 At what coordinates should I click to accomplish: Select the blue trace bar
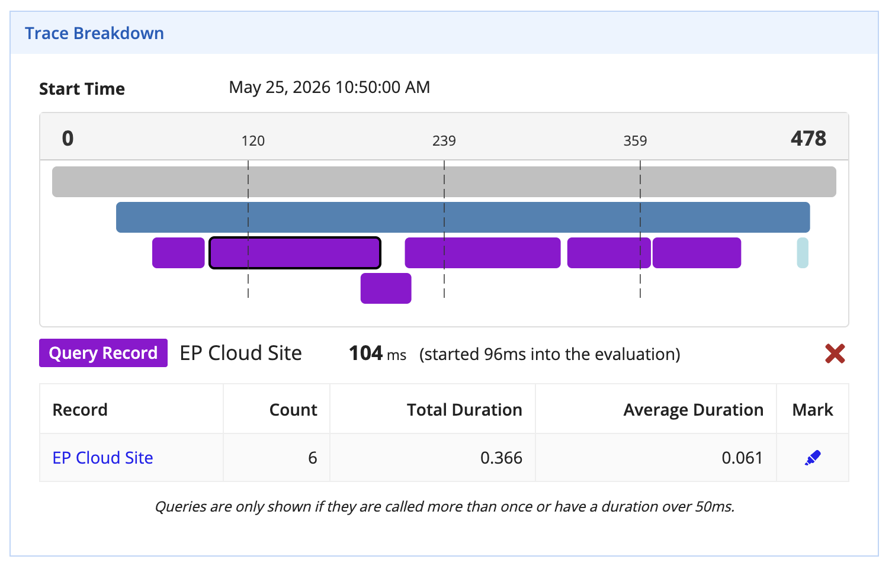pos(463,217)
